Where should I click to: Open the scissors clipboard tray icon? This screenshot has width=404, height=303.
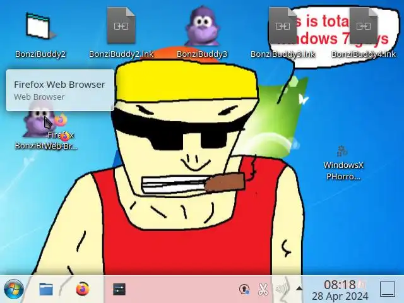click(263, 289)
